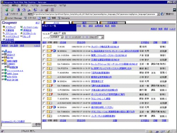Enable the 至急 filter checkbox
This screenshot has height=133, width=177.
[60, 33]
